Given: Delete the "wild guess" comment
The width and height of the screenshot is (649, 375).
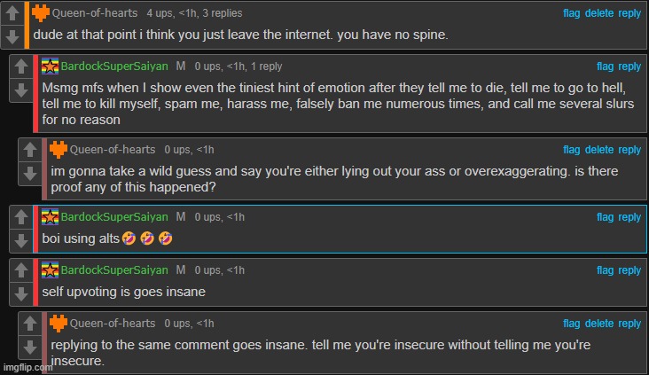Looking at the screenshot, I should (x=599, y=150).
